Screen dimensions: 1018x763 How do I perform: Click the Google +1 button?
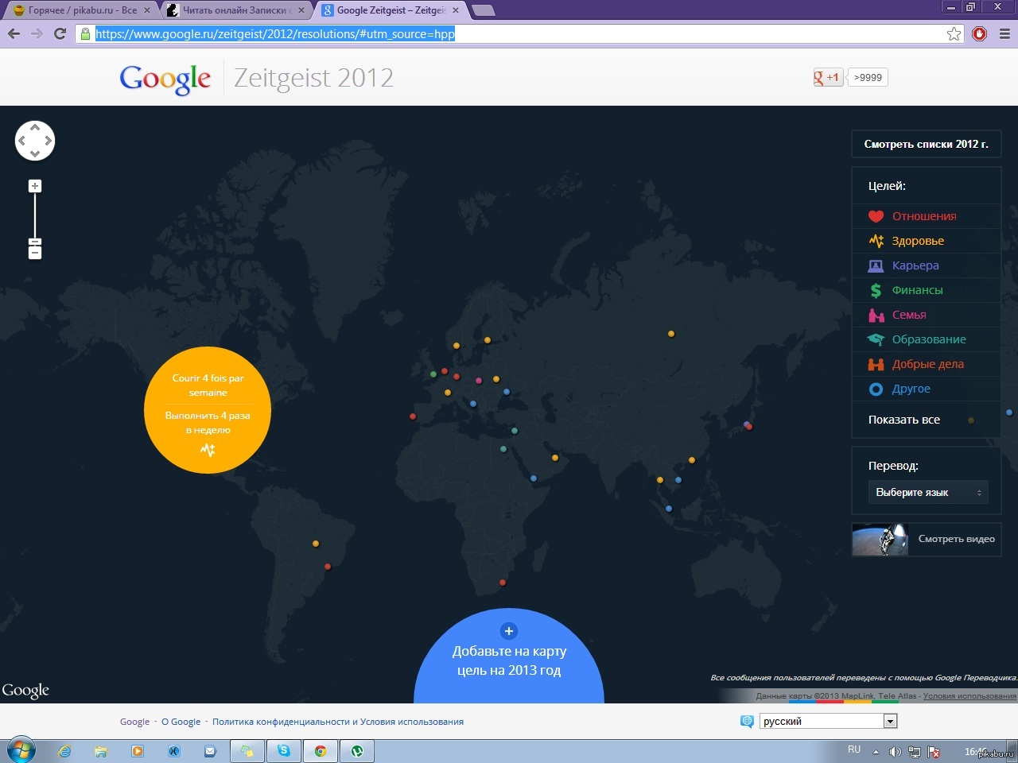(827, 77)
